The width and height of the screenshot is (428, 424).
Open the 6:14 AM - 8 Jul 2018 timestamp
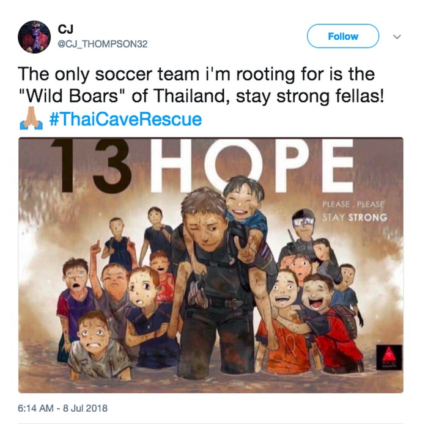click(x=63, y=408)
